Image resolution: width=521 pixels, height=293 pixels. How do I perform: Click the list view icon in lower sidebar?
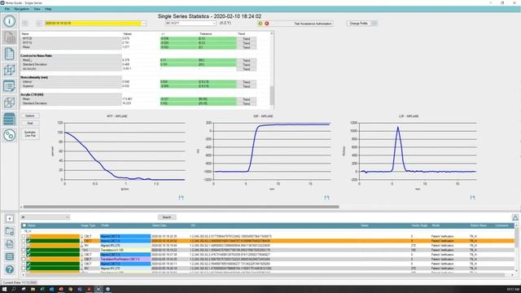[x=10, y=256]
